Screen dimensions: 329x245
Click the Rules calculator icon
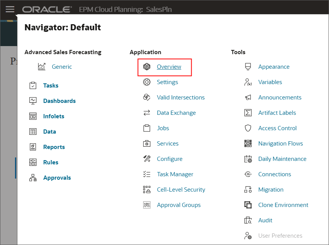pyautogui.click(x=33, y=162)
